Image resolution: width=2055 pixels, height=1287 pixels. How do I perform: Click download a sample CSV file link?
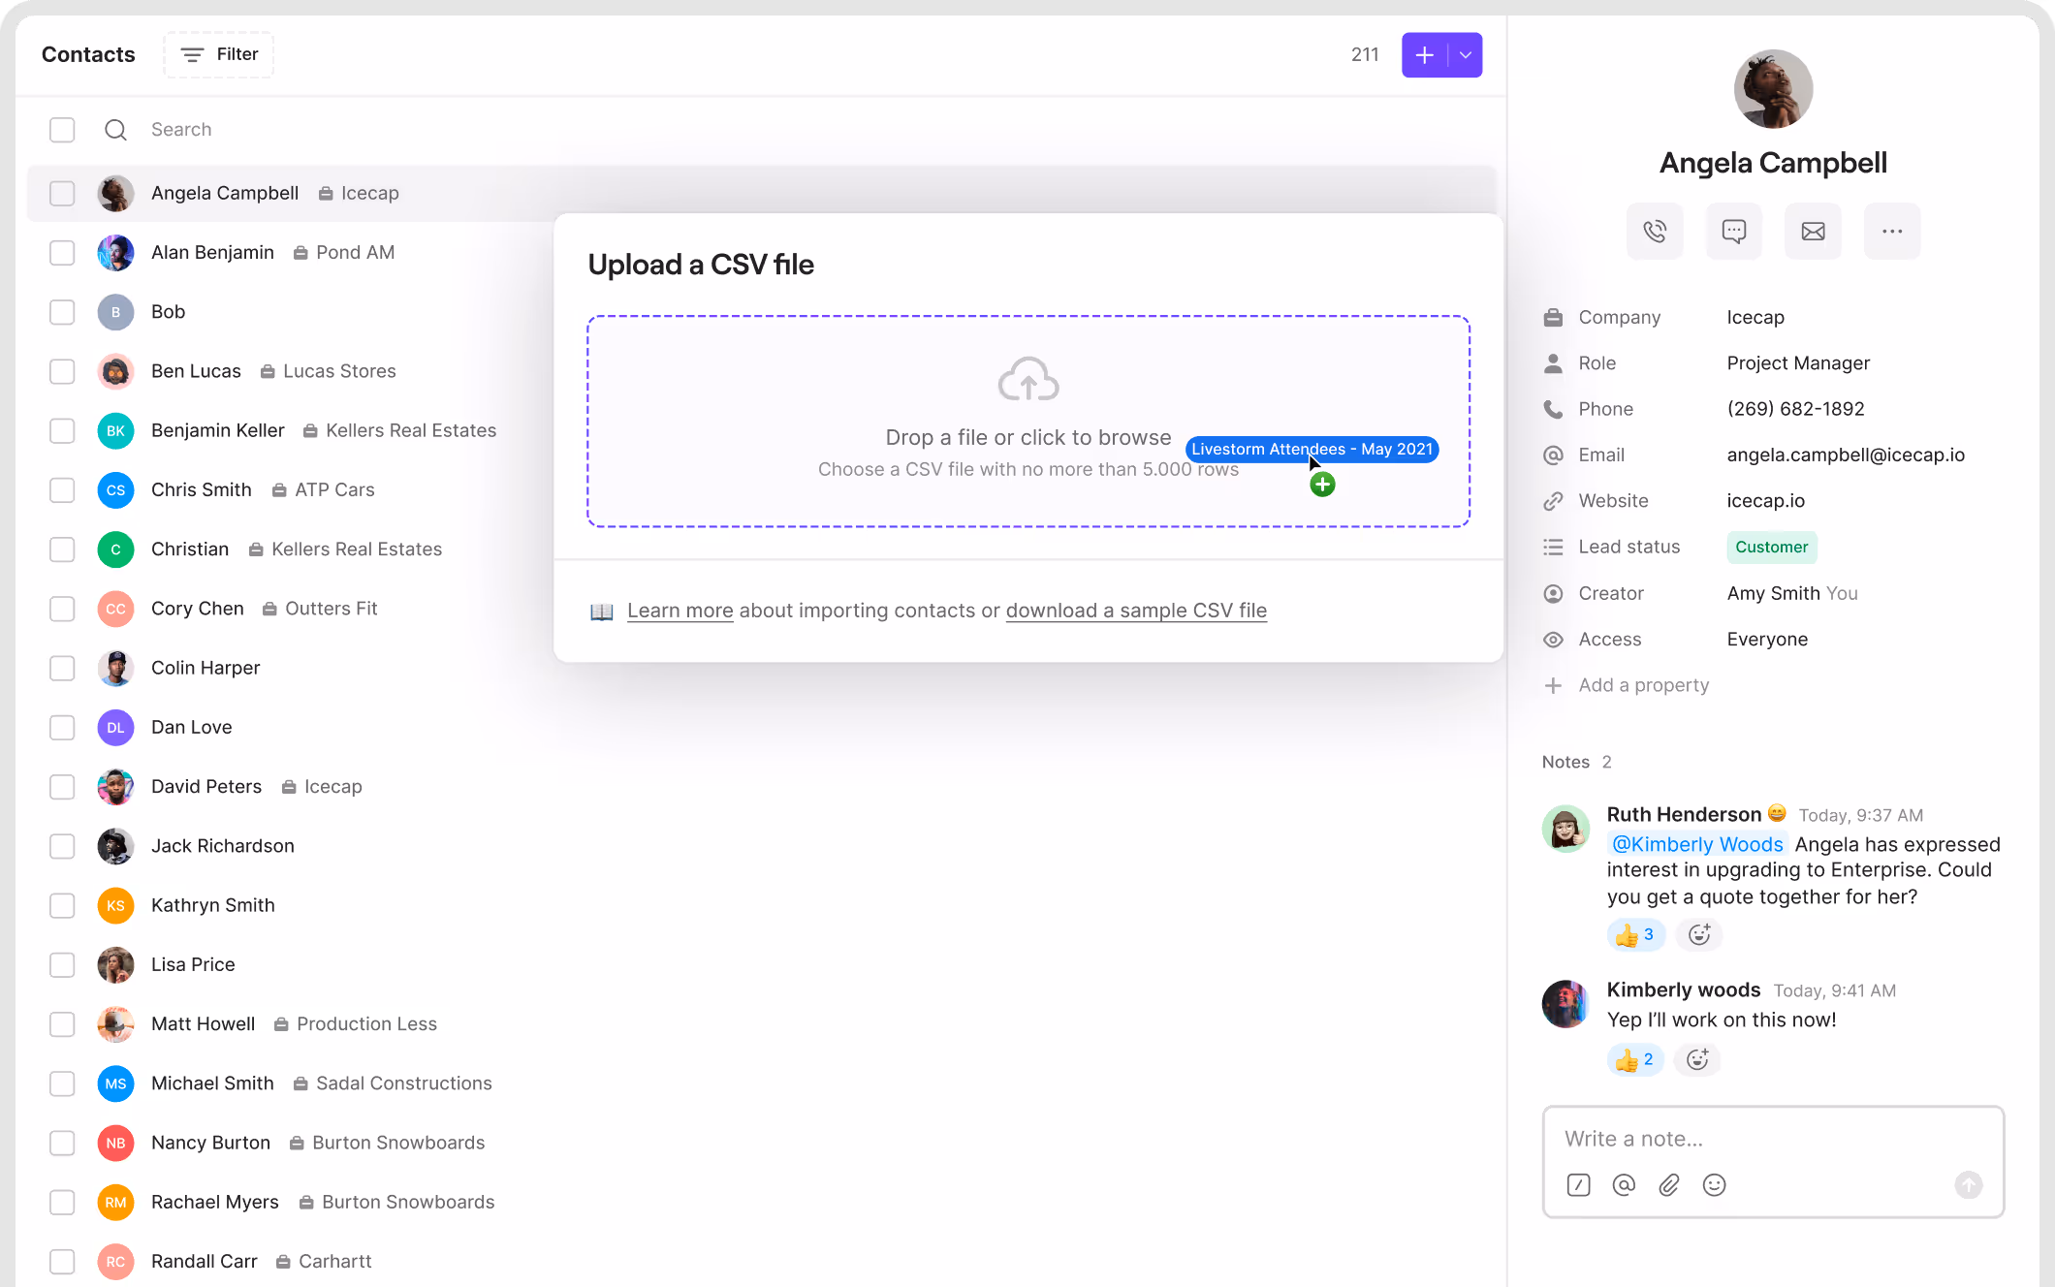(x=1136, y=611)
